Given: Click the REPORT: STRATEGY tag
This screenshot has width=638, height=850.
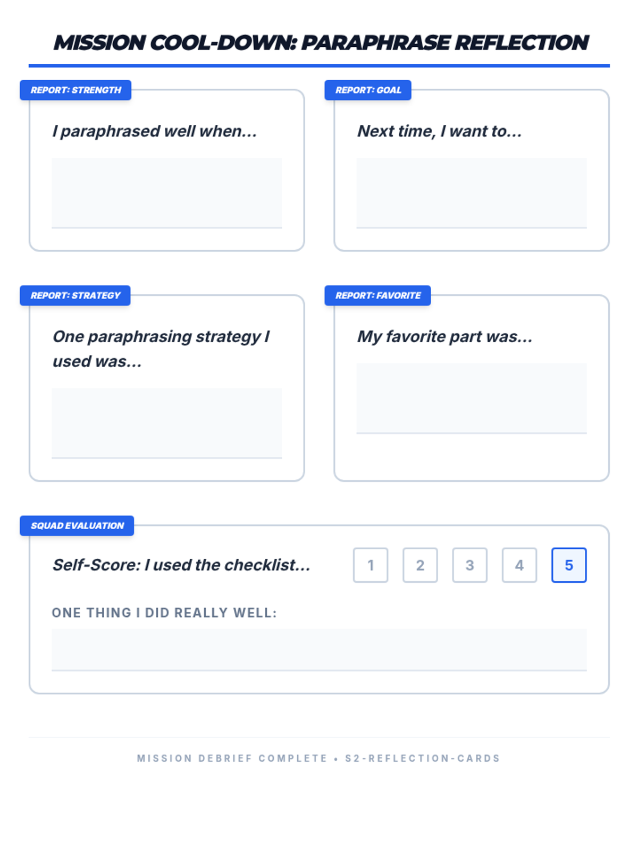Looking at the screenshot, I should click(75, 295).
